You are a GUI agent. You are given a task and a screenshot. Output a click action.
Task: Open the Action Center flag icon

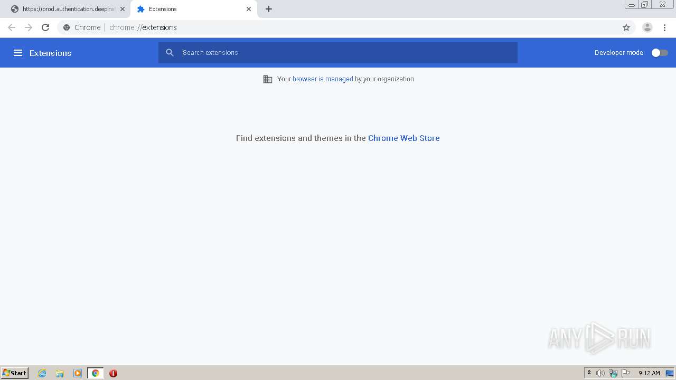[626, 373]
